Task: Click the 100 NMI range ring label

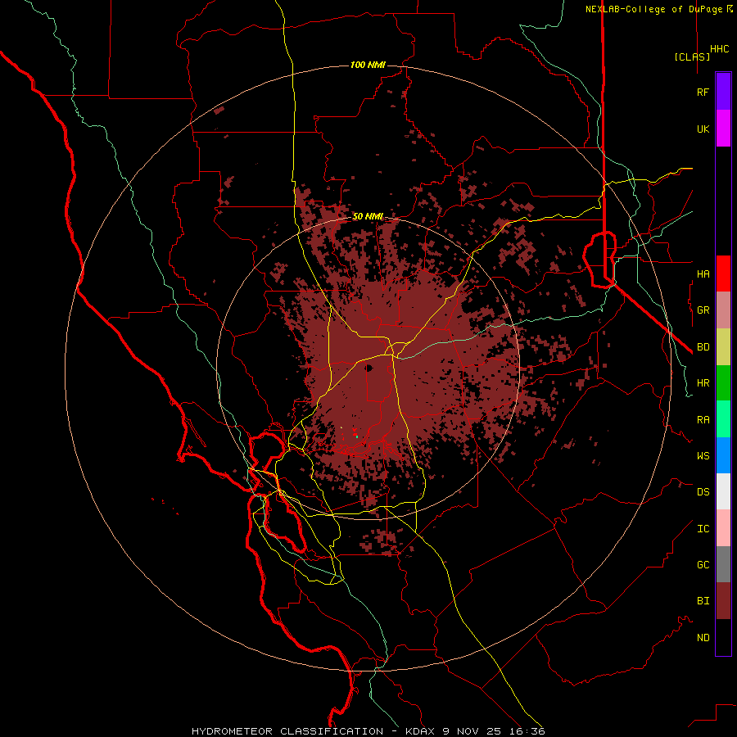Action: (368, 65)
